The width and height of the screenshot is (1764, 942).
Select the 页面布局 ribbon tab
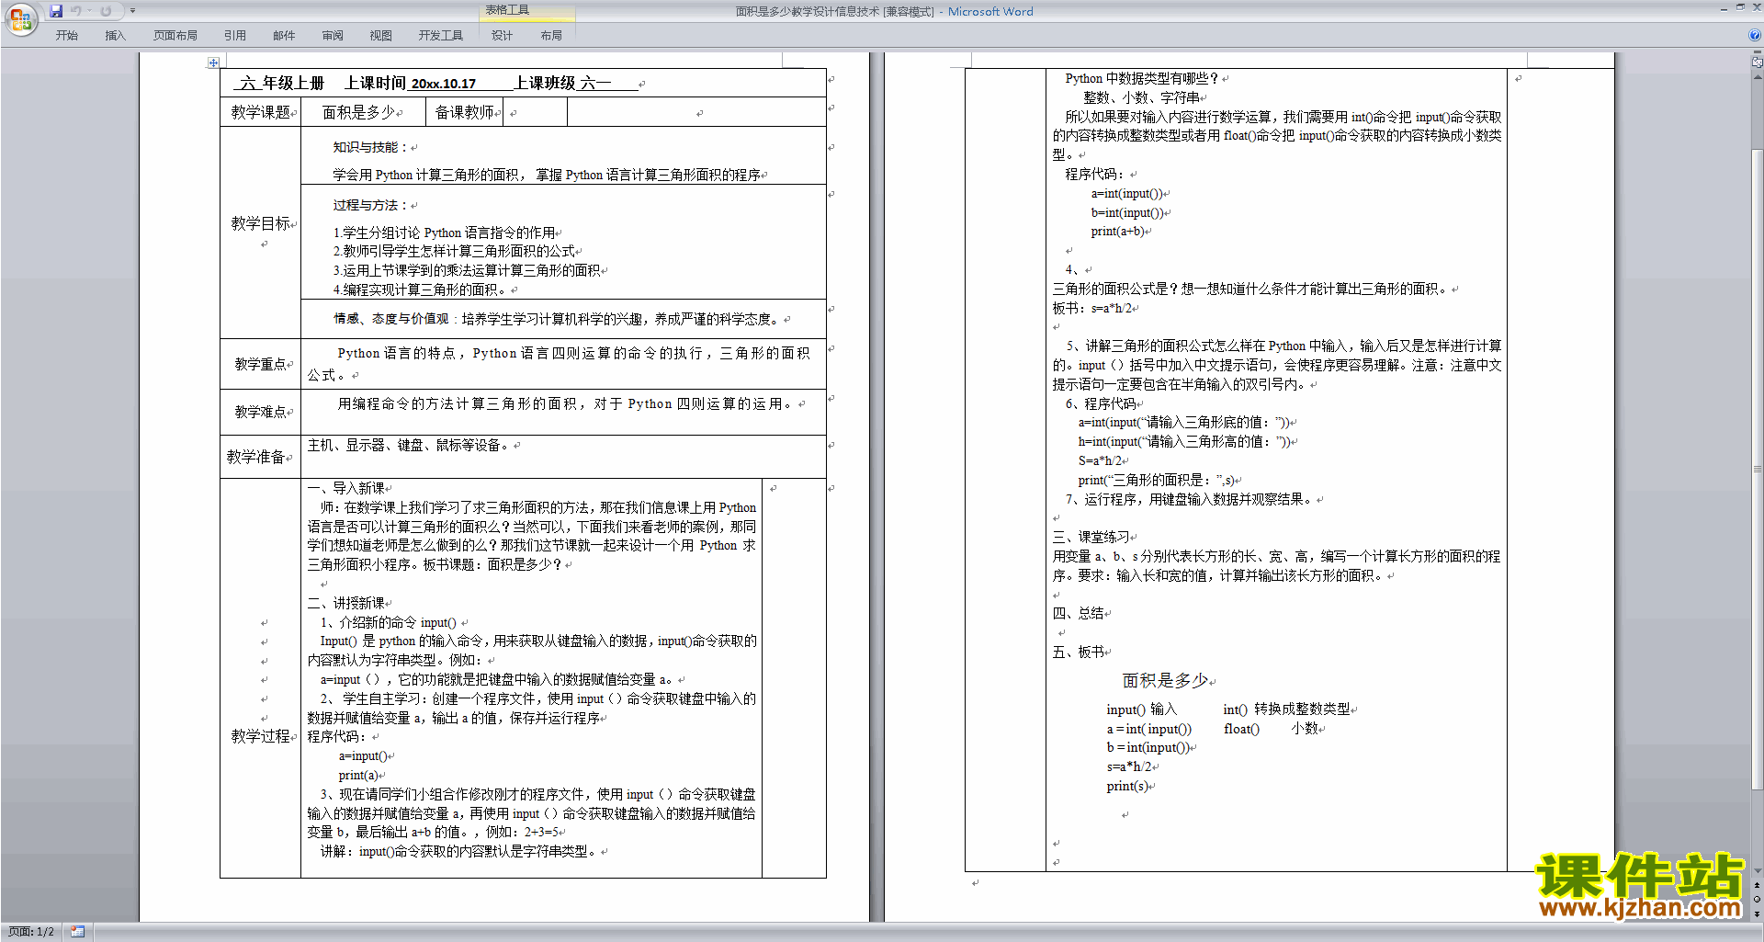tap(175, 36)
